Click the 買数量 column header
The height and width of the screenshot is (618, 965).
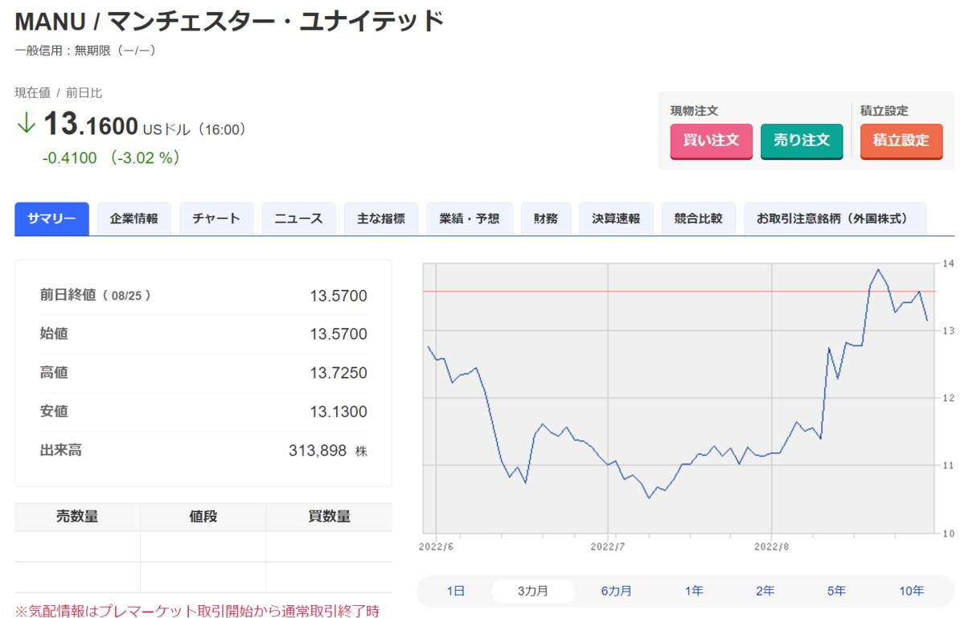pos(330,517)
